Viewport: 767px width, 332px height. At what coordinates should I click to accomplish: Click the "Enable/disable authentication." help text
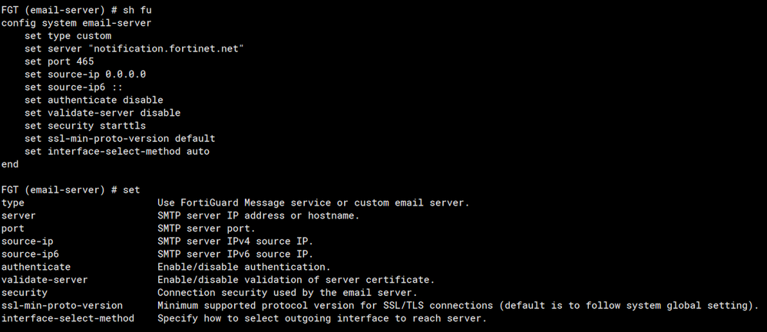click(x=243, y=267)
